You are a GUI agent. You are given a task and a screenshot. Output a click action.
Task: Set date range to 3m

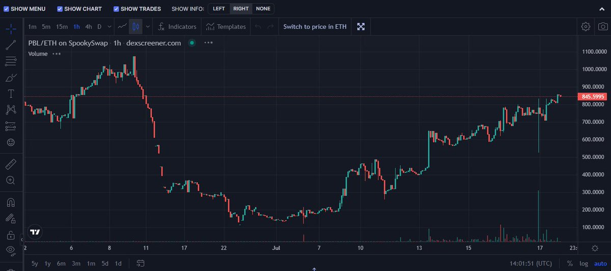click(x=76, y=263)
